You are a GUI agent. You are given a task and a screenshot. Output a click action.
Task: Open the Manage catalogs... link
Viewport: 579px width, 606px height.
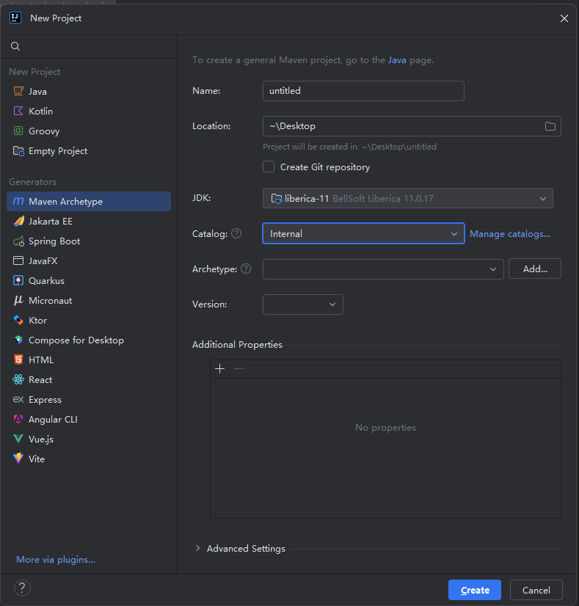pyautogui.click(x=510, y=234)
